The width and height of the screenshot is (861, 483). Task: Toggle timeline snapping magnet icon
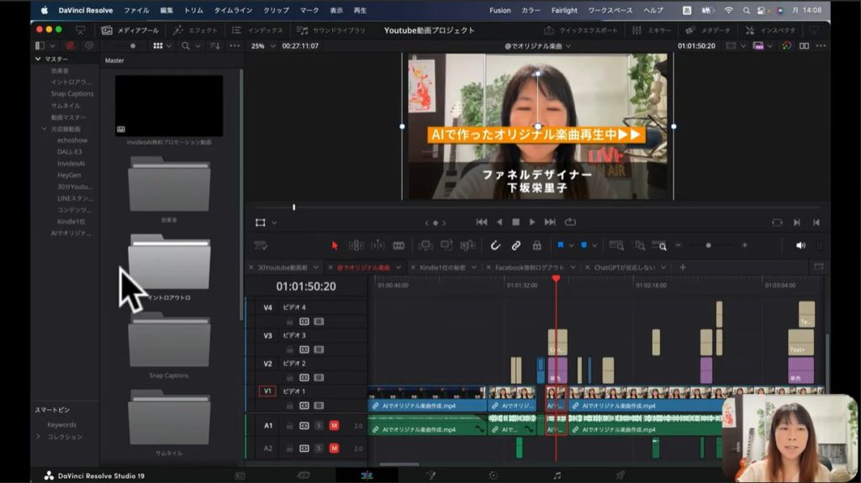(495, 245)
